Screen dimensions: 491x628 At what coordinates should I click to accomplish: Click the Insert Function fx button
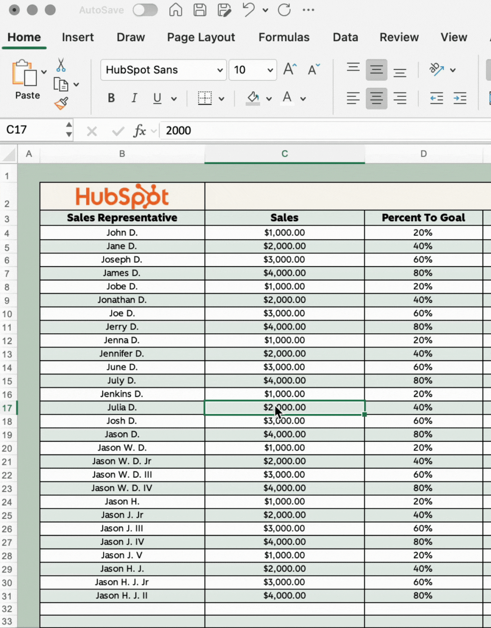pyautogui.click(x=139, y=131)
